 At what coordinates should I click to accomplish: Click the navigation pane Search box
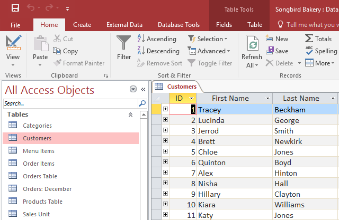(70, 103)
